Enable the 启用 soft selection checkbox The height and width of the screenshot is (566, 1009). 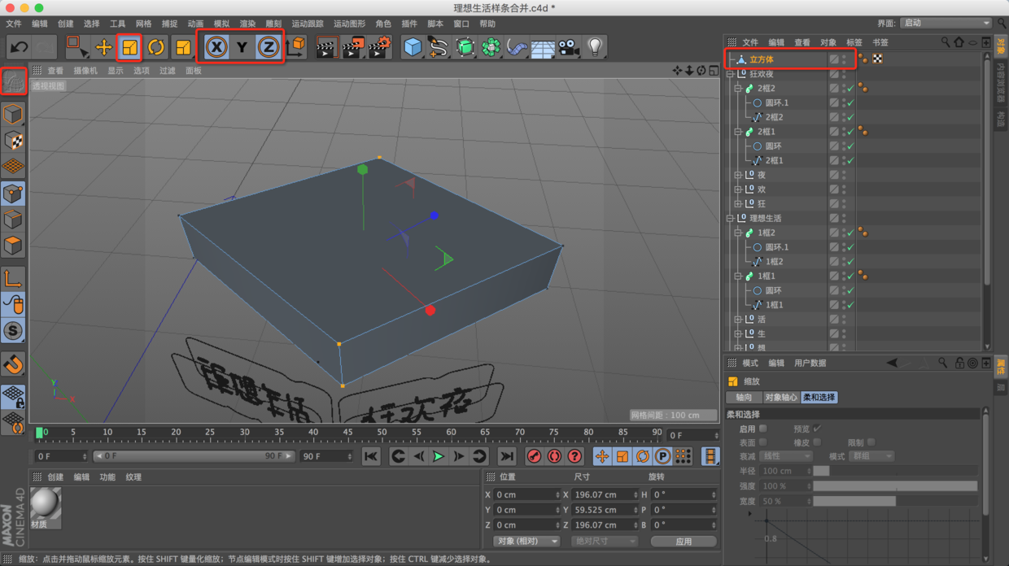coord(762,429)
